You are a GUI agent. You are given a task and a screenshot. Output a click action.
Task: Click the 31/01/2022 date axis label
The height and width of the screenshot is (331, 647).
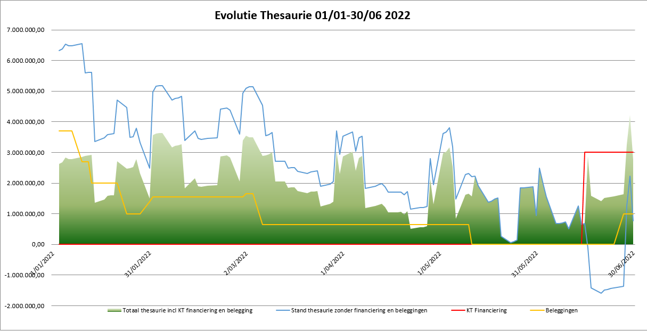coord(138,264)
